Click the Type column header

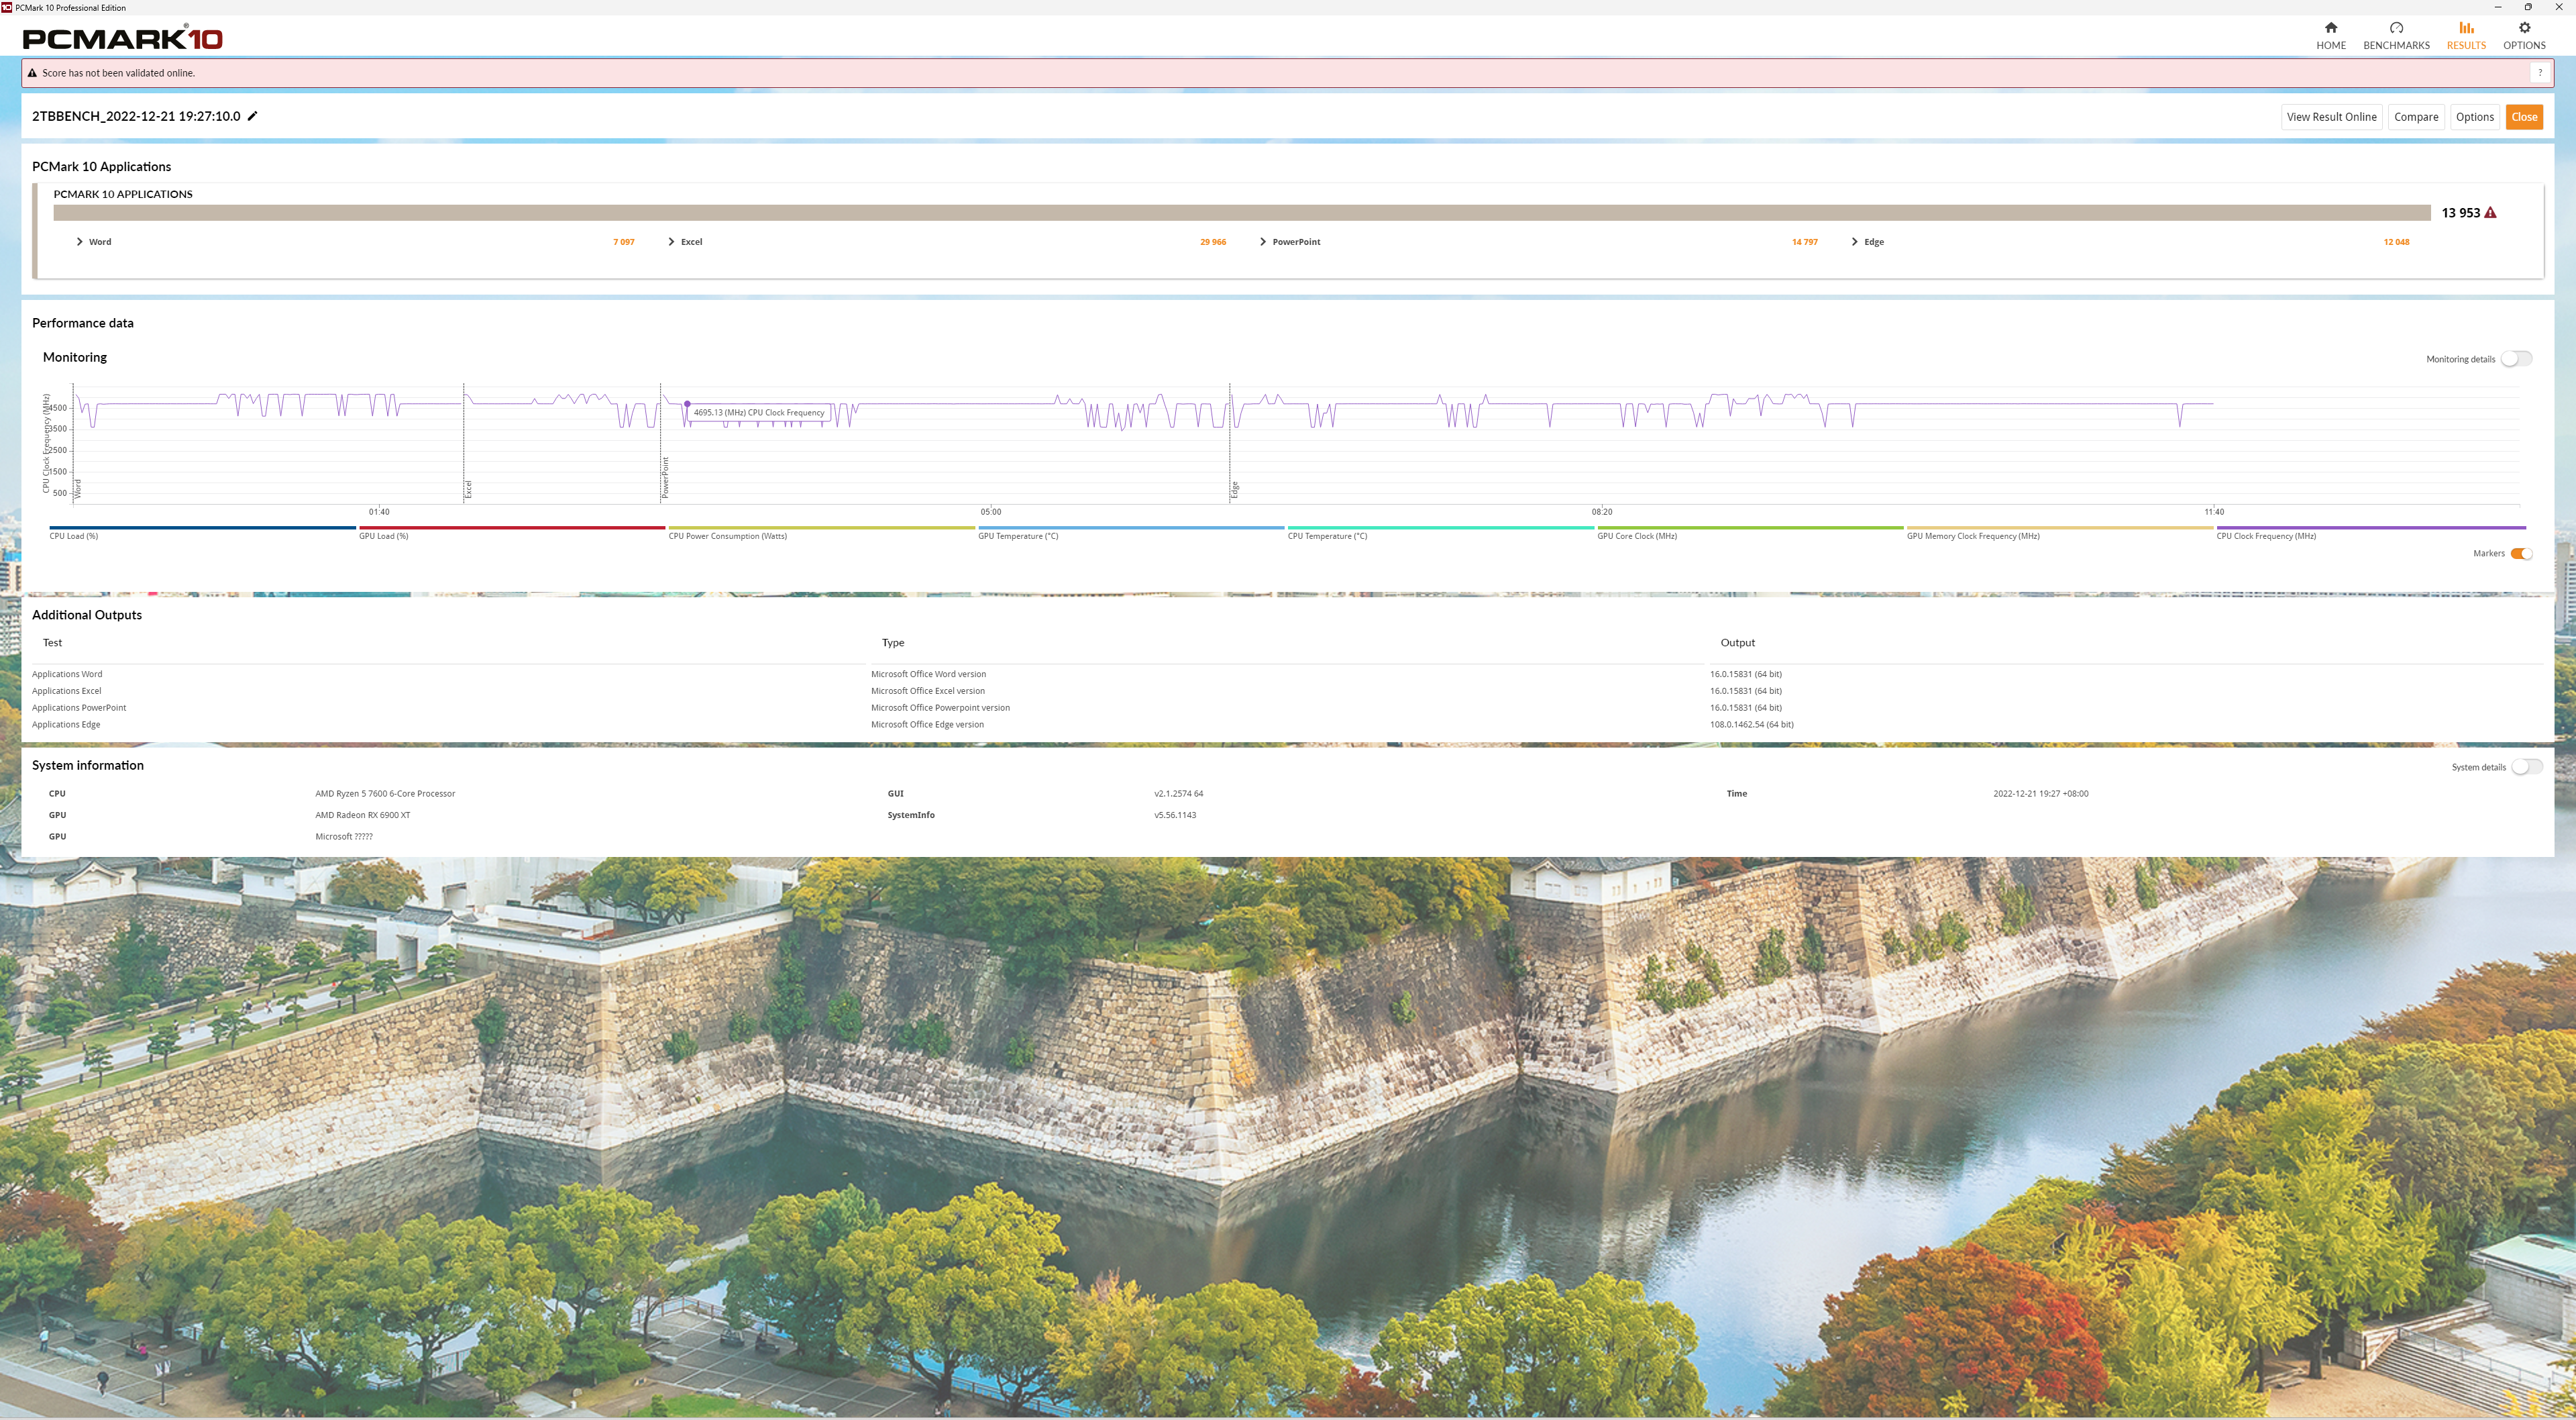(x=892, y=642)
